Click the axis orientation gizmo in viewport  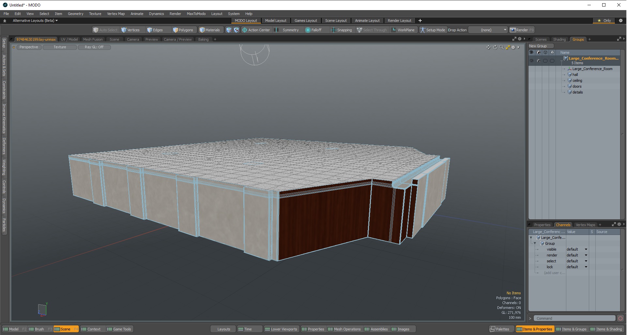(42, 310)
